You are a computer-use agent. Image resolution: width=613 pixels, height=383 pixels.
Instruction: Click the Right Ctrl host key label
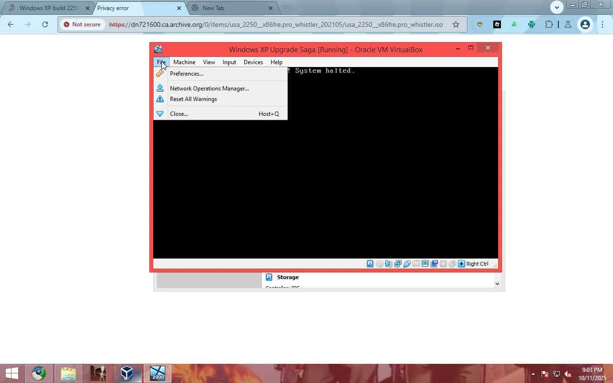[x=477, y=264]
